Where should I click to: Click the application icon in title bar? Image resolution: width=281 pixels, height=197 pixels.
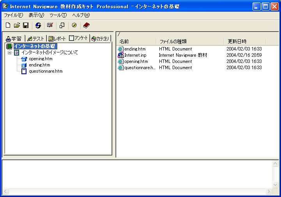click(x=5, y=6)
